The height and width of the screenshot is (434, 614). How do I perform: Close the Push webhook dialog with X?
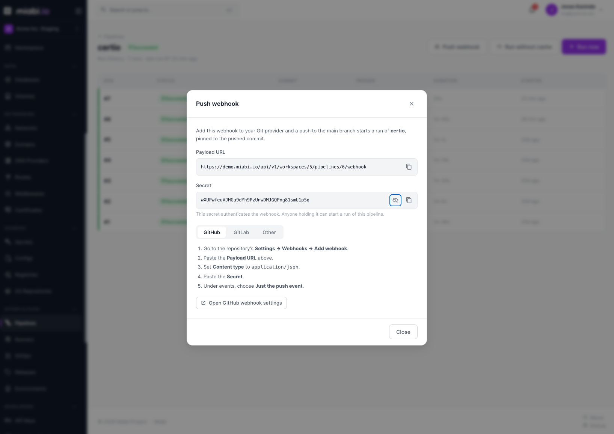411,104
